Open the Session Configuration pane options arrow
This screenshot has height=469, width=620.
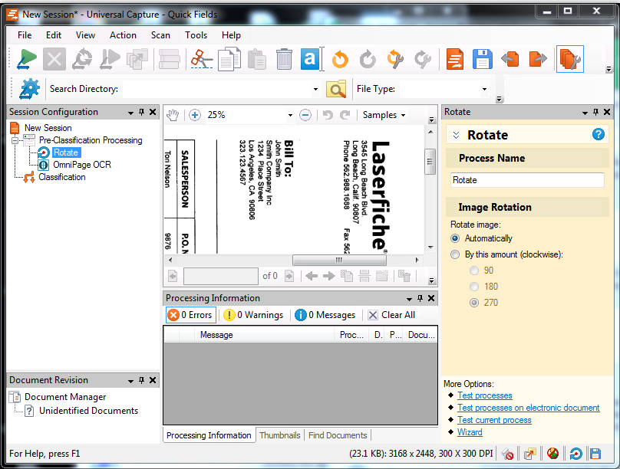[x=130, y=113]
